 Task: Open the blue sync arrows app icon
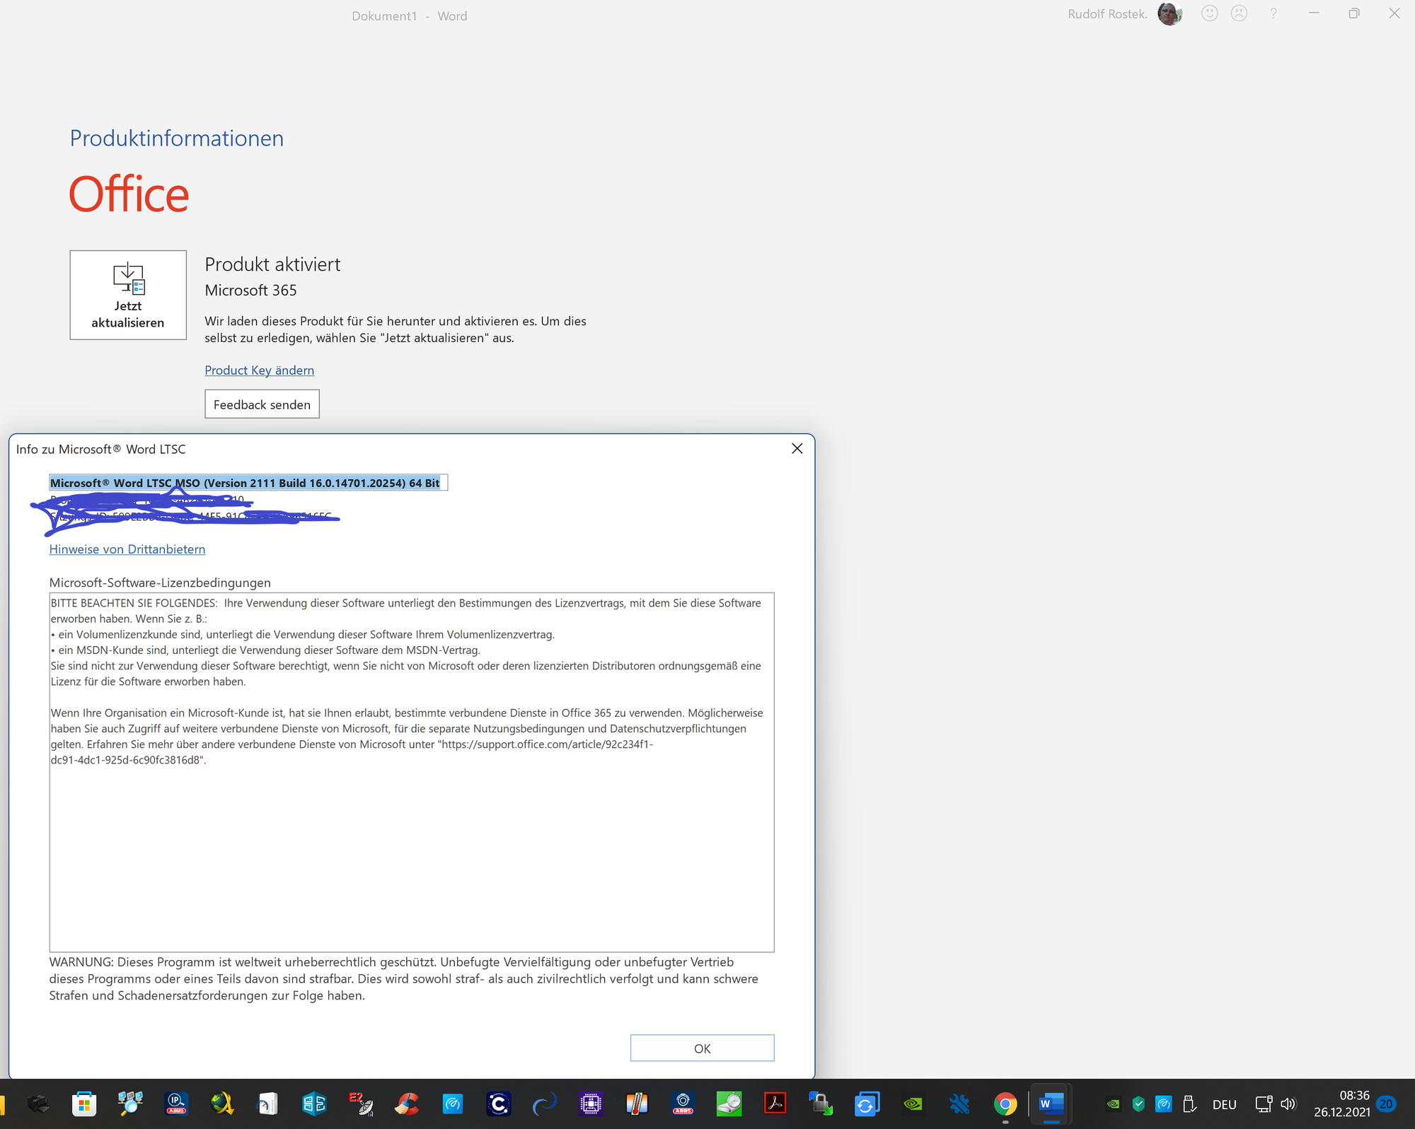867,1104
